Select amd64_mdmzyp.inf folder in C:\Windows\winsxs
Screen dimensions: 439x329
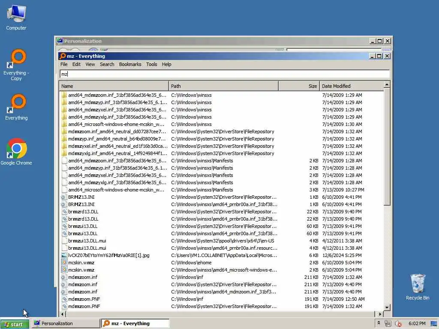221,102
